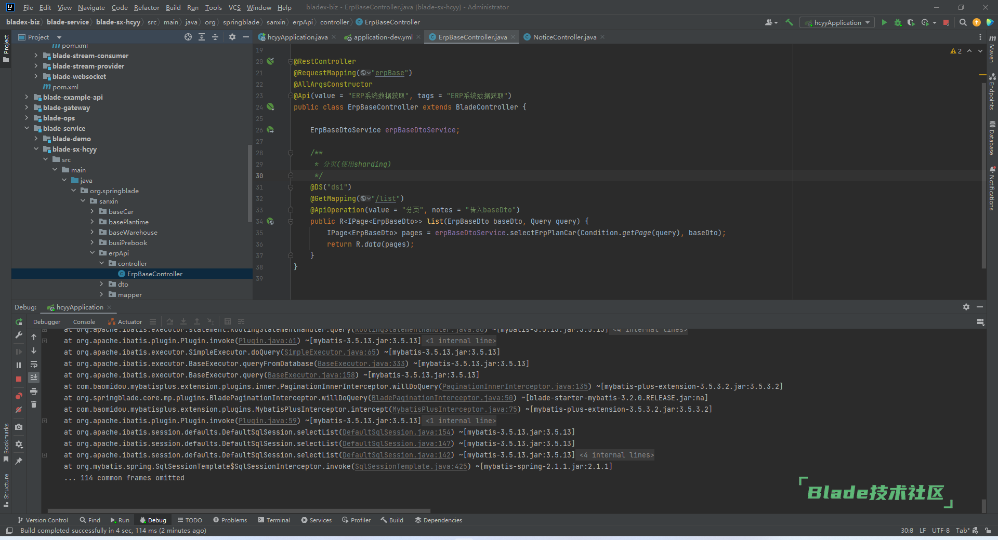The width and height of the screenshot is (998, 540).
Task: Open the user account icon in the toolbar
Action: point(771,22)
